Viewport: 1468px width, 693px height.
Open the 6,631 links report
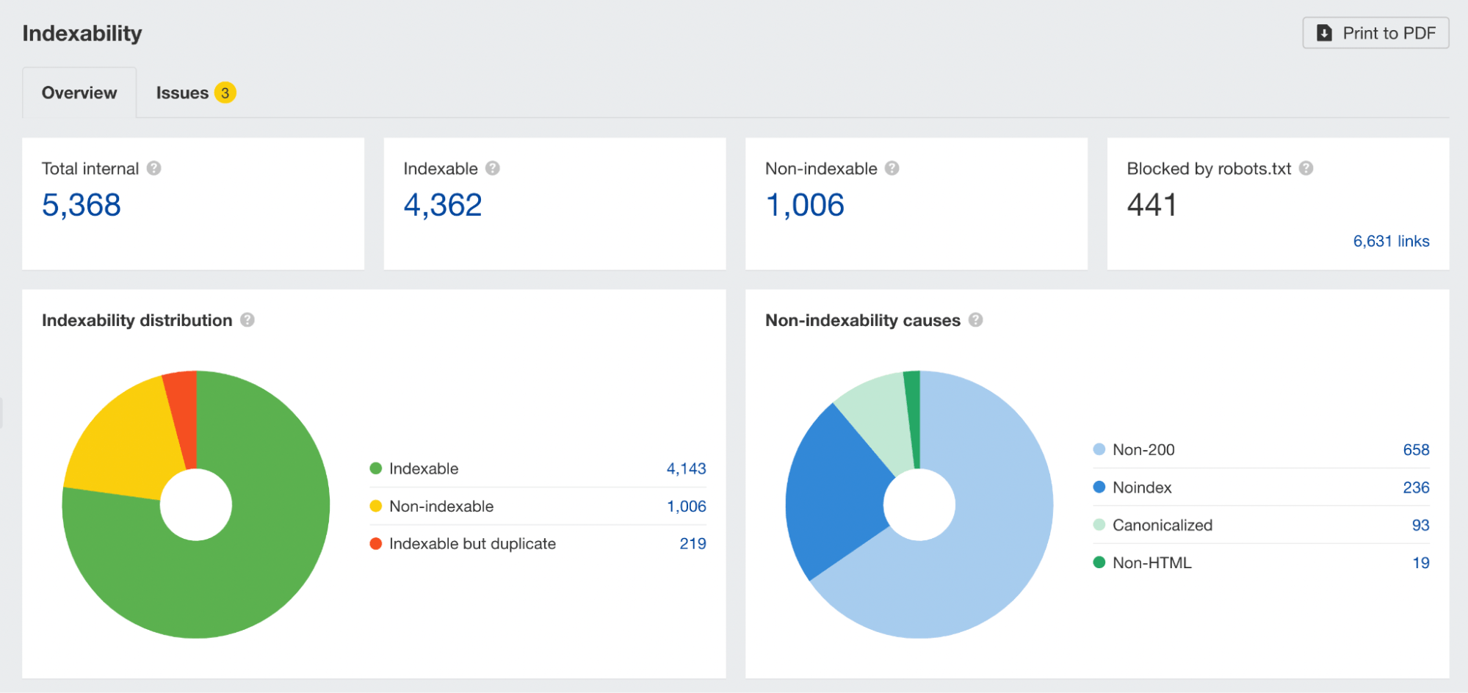(x=1392, y=241)
